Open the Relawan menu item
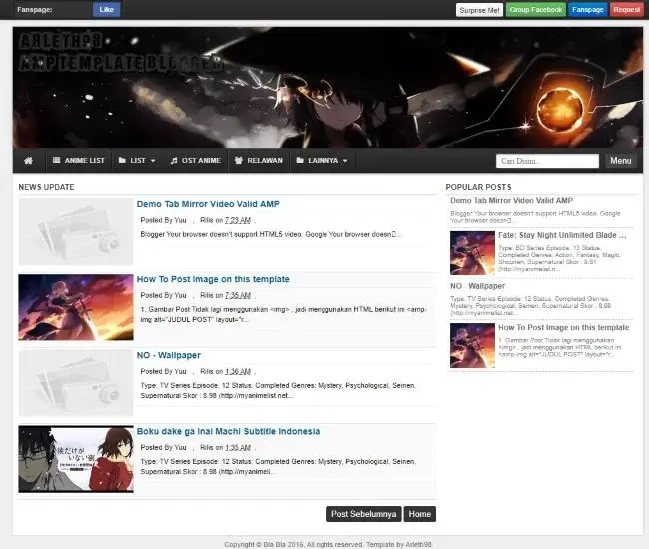The height and width of the screenshot is (549, 649). coord(259,160)
